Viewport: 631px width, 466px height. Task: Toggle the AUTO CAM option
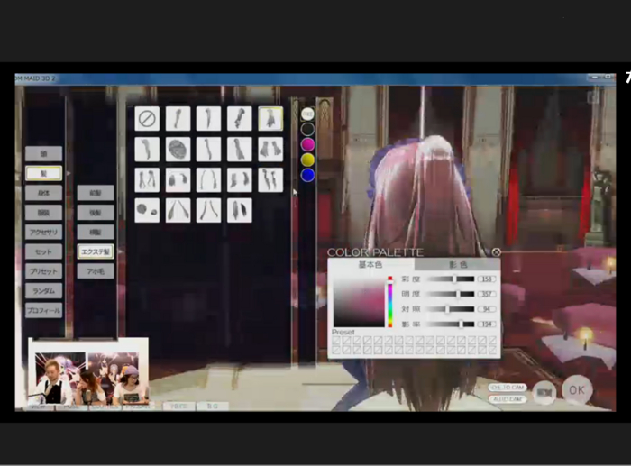(508, 399)
